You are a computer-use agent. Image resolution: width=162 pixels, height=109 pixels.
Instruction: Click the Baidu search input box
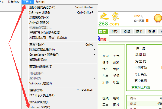tap(136, 39)
